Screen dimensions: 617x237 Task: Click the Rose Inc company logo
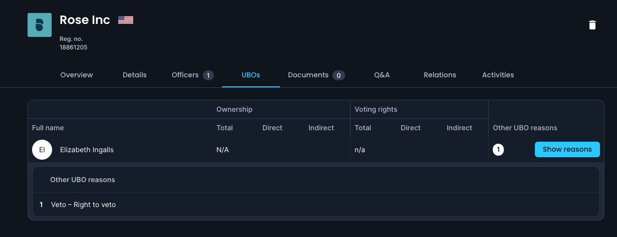coord(40,25)
